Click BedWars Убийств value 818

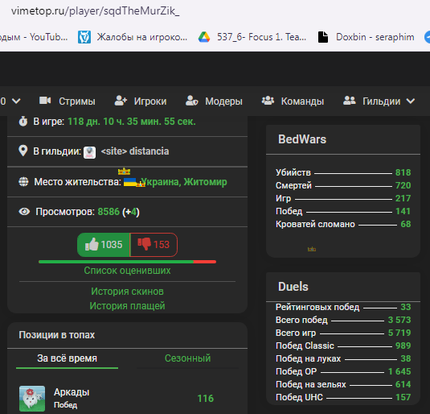(403, 172)
